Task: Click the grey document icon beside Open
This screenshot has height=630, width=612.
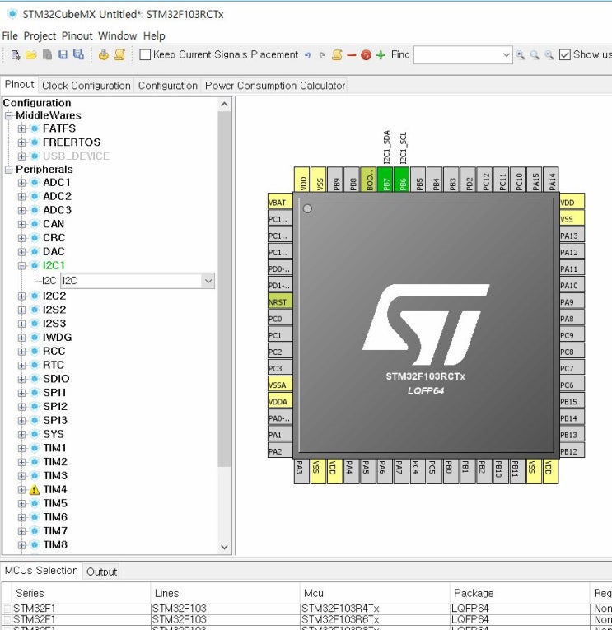Action: tap(47, 54)
